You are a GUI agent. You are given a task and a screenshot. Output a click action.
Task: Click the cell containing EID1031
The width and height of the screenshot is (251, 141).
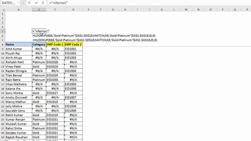point(55,119)
